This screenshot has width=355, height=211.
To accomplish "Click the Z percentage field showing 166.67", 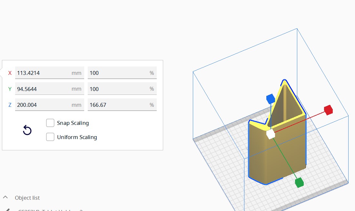I will (x=118, y=105).
